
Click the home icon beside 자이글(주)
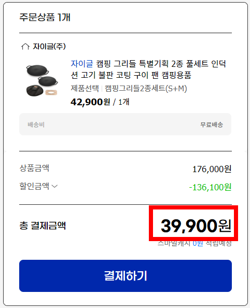pyautogui.click(x=25, y=47)
